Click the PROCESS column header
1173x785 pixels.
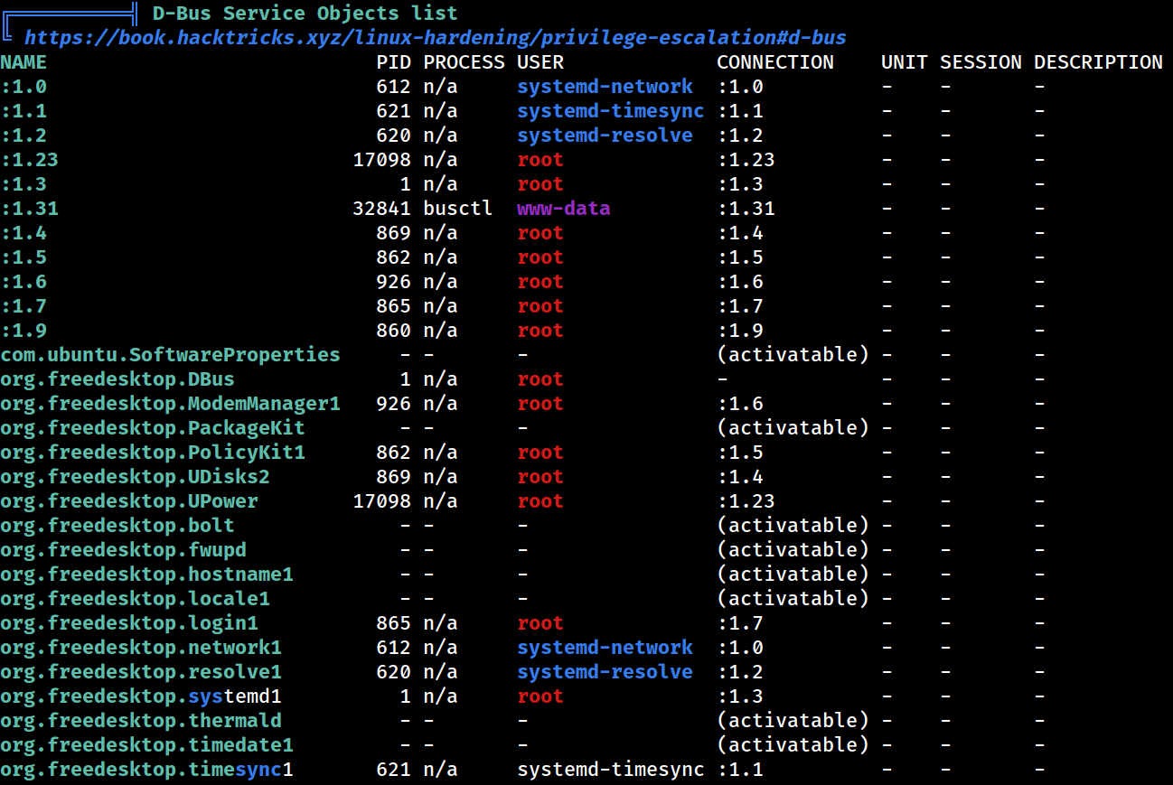(x=465, y=62)
